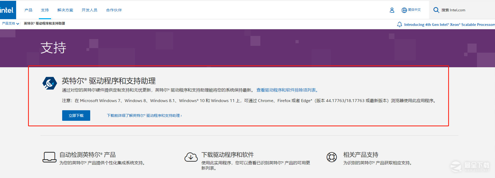Viewport: 495px width, 178px height.
Task: Click the text 为识别的英特尔产品获取相应支持
Action: tap(378, 163)
